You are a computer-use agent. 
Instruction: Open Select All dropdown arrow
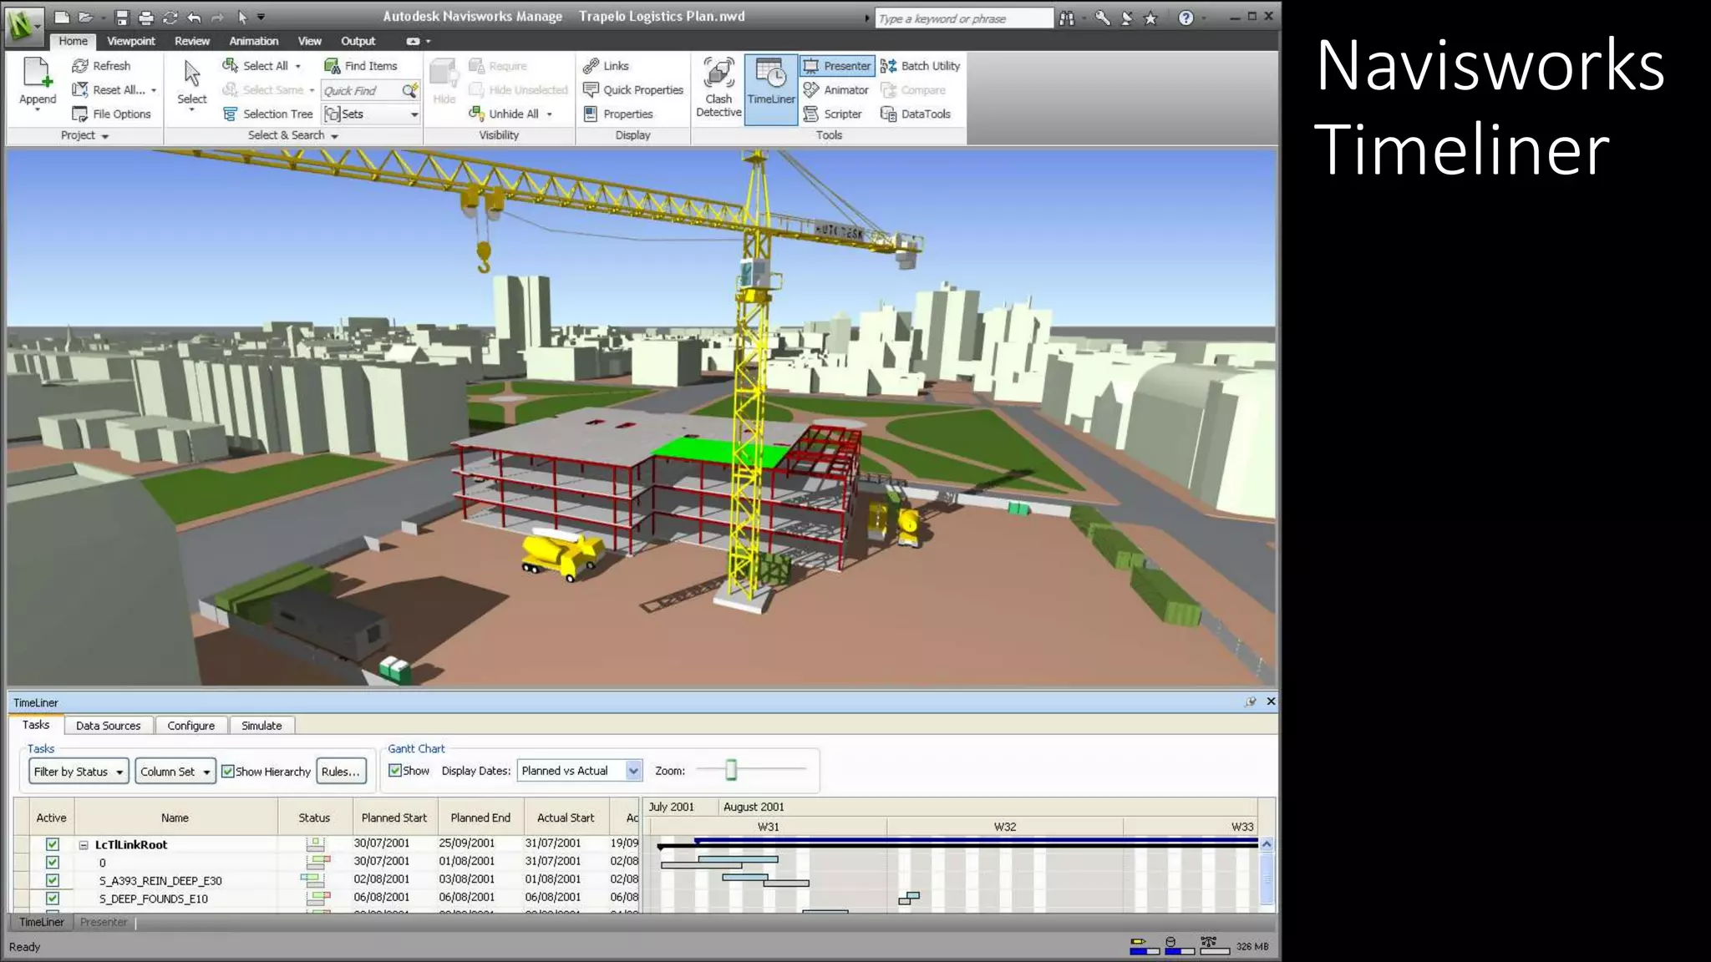point(298,66)
